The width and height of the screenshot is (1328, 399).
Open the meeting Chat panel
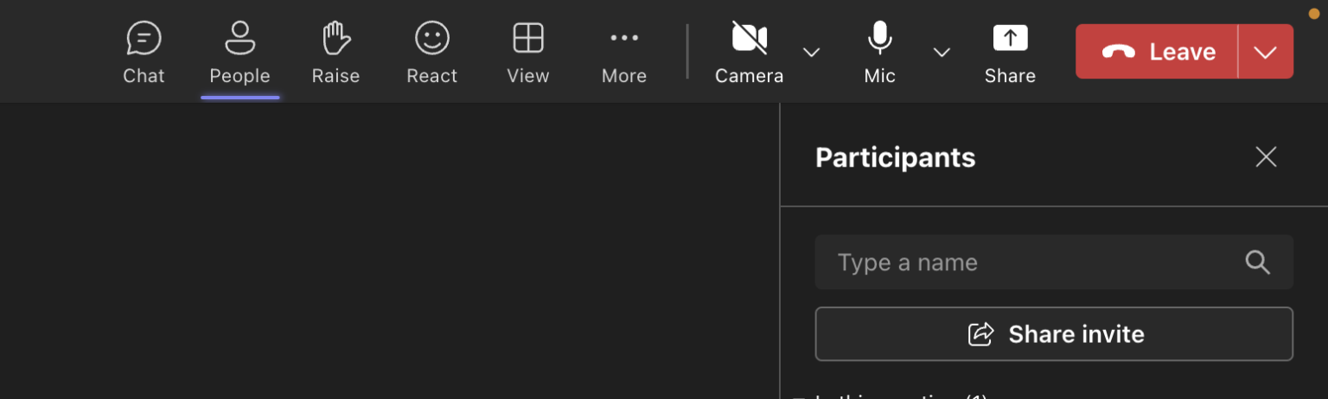(144, 52)
